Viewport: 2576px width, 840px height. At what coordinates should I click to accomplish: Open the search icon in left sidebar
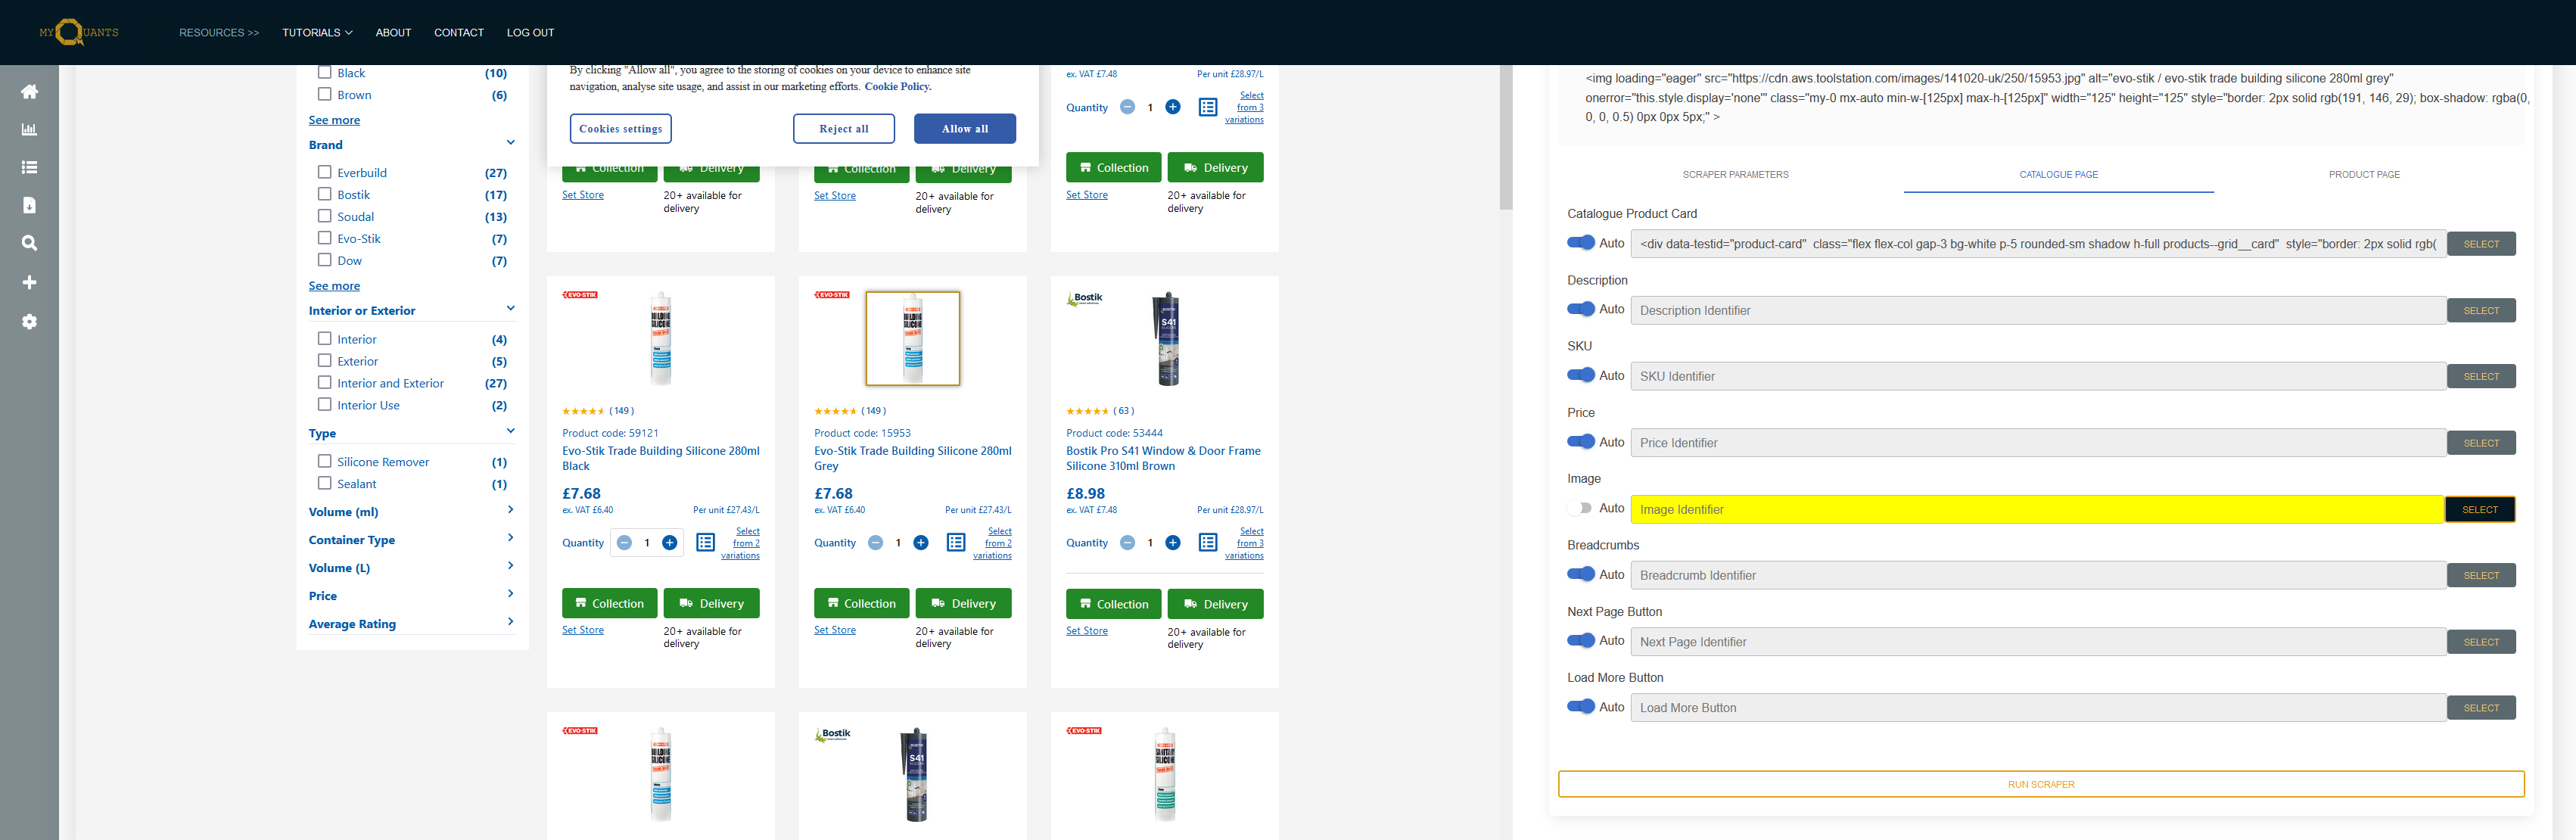(29, 243)
